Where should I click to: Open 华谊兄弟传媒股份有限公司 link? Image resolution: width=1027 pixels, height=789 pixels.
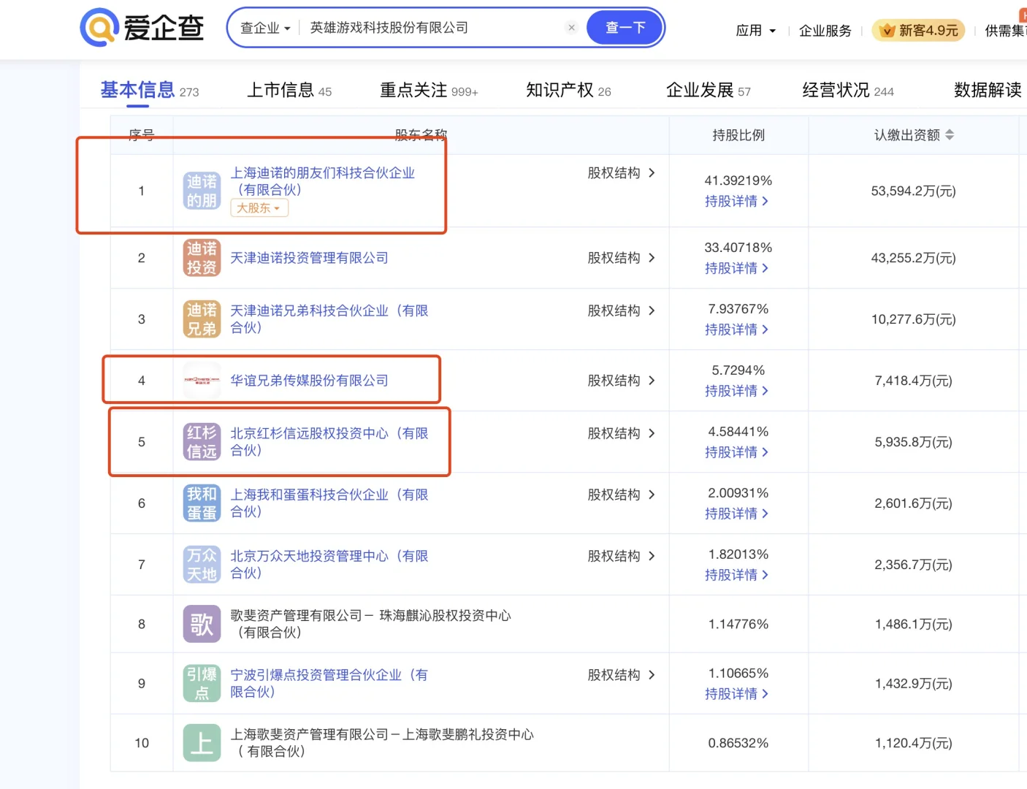309,381
